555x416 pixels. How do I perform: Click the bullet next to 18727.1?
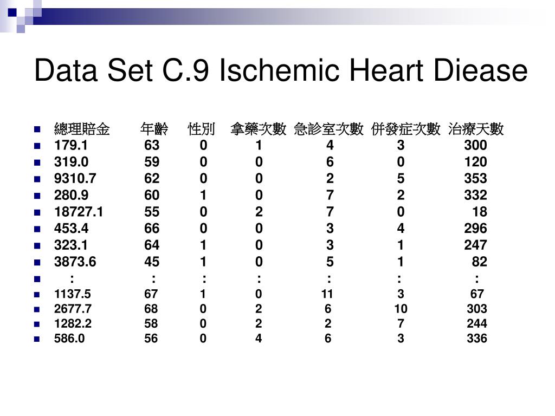pos(37,212)
